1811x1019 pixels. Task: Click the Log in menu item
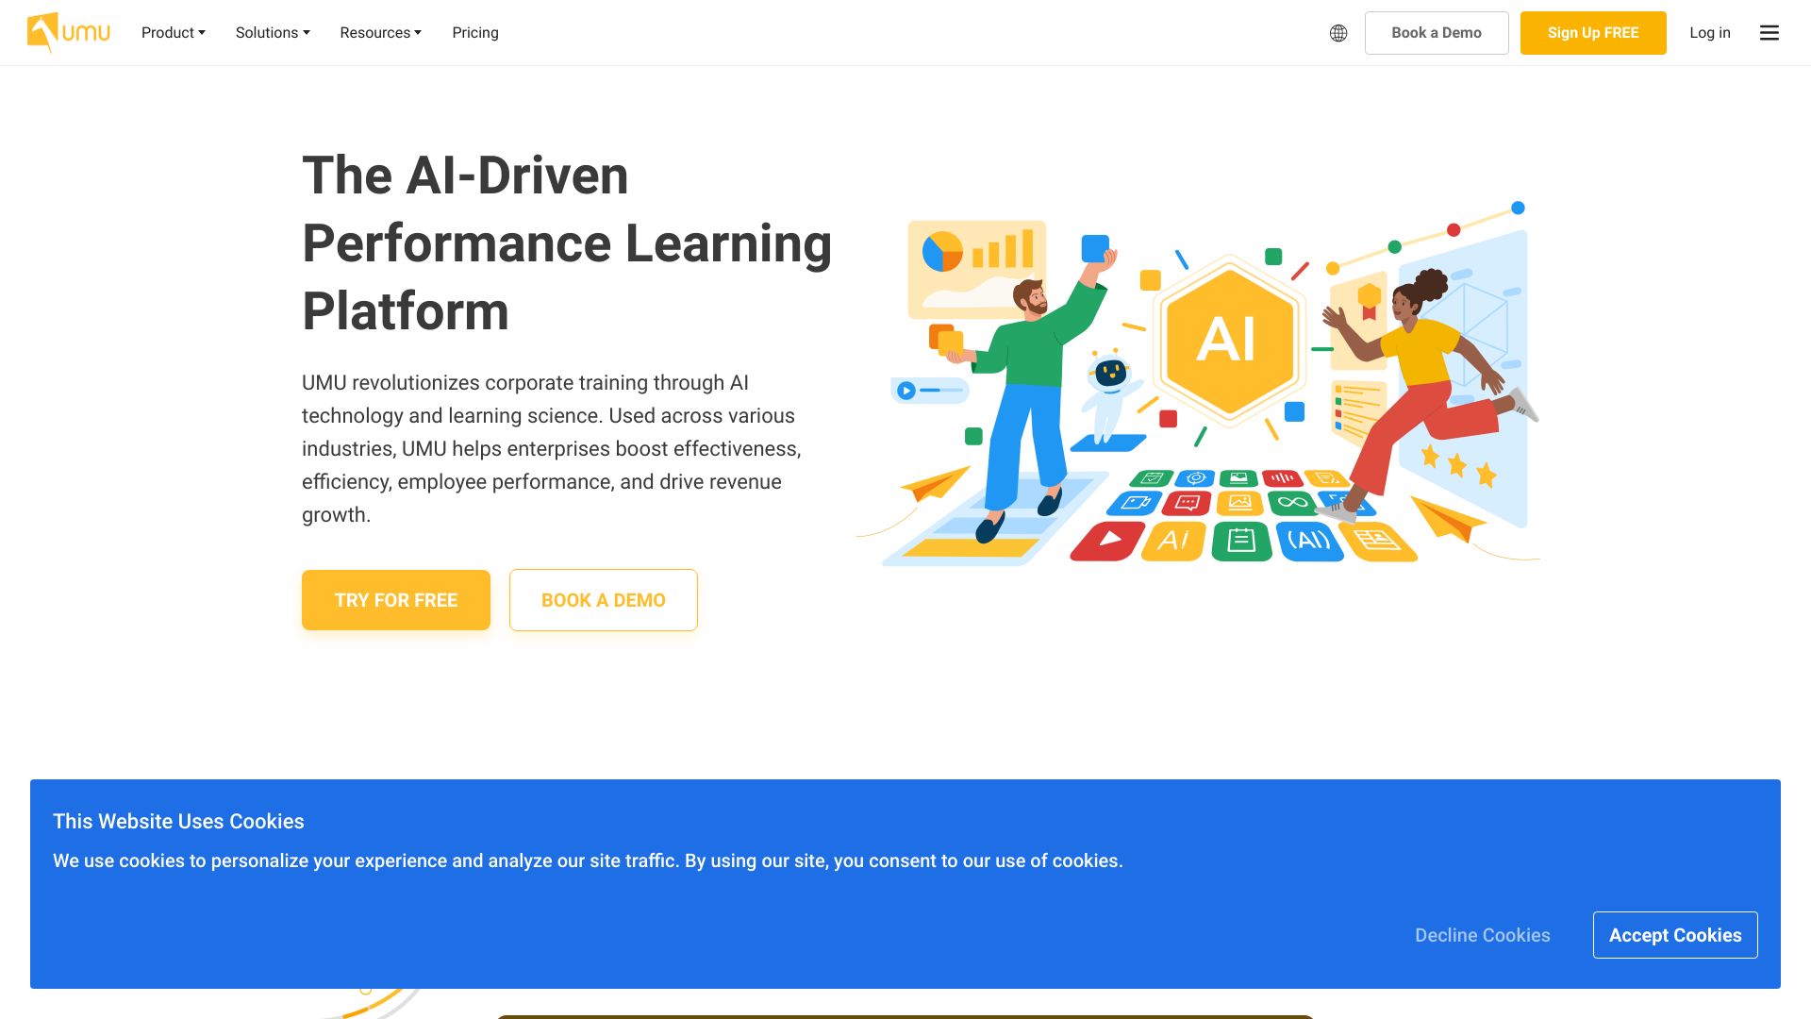pyautogui.click(x=1710, y=32)
